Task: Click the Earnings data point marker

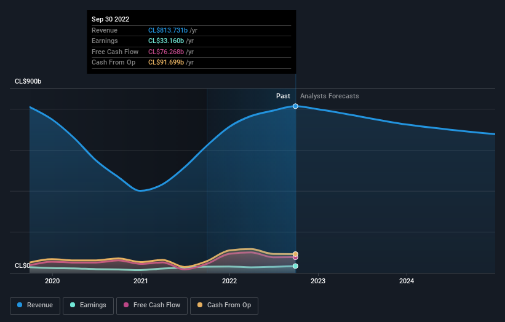Action: point(295,266)
